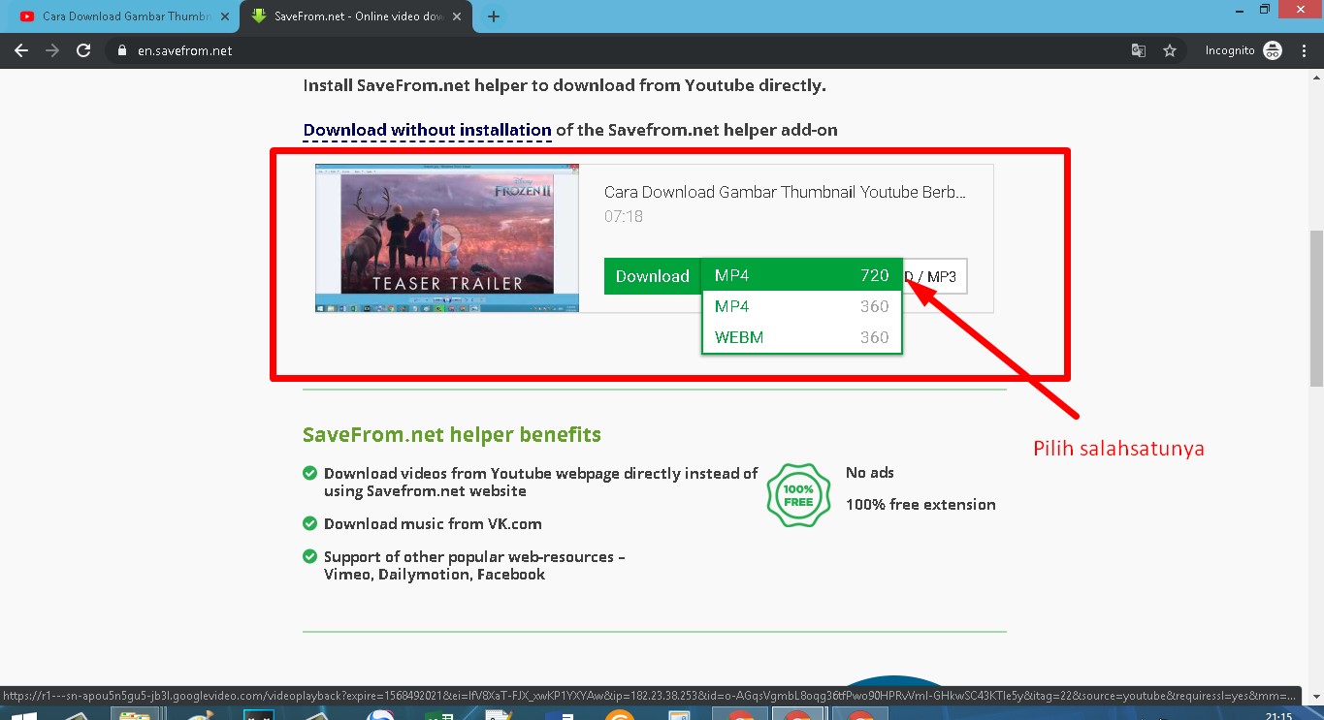Open a new browser tab
Image resolution: width=1324 pixels, height=720 pixels.
[494, 16]
